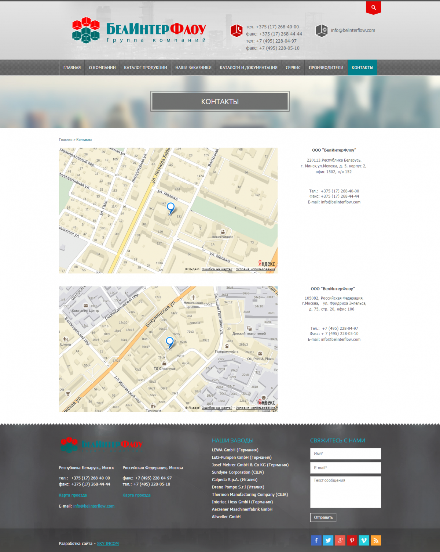Open the Facebook social icon

point(316,540)
